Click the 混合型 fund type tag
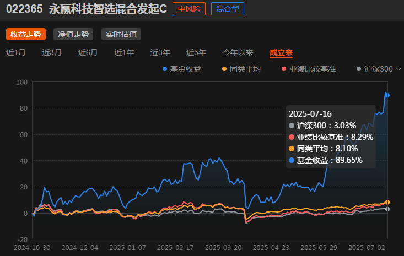This screenshot has height=256, width=404. (x=228, y=9)
